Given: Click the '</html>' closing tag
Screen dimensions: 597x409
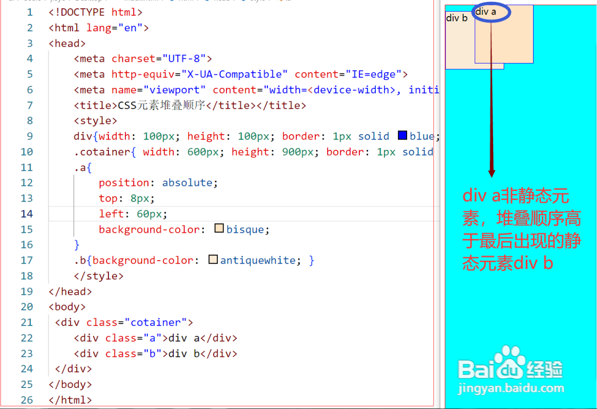Looking at the screenshot, I should coord(71,400).
